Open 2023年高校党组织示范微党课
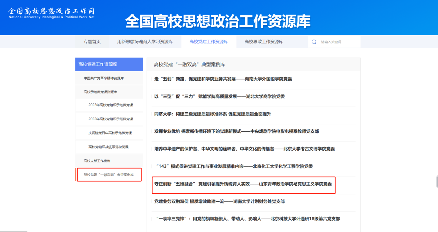The image size is (438, 232). (x=111, y=105)
